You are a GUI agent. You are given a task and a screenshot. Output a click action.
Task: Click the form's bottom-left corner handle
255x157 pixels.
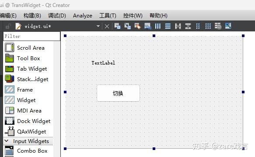pos(65,149)
